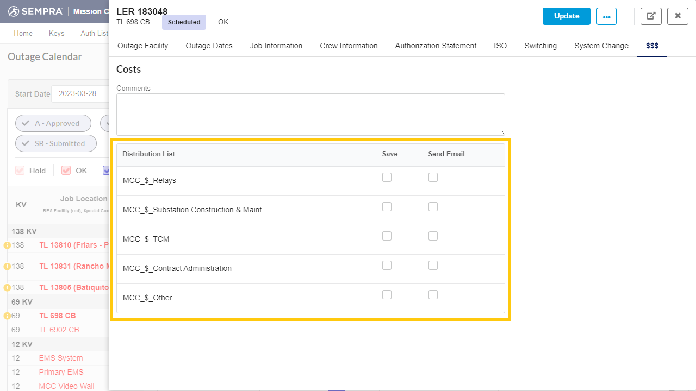Click the Comments text area
The width and height of the screenshot is (696, 391).
[x=310, y=115]
